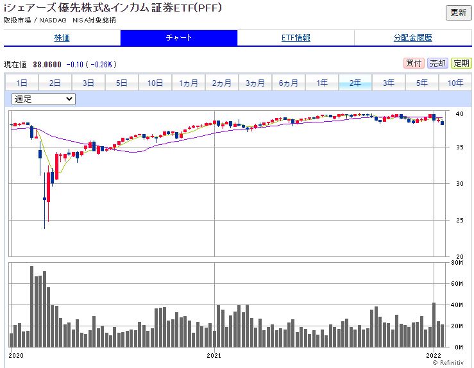The height and width of the screenshot is (368, 474).
Task: Select the 5年 chart period
Action: (x=422, y=83)
